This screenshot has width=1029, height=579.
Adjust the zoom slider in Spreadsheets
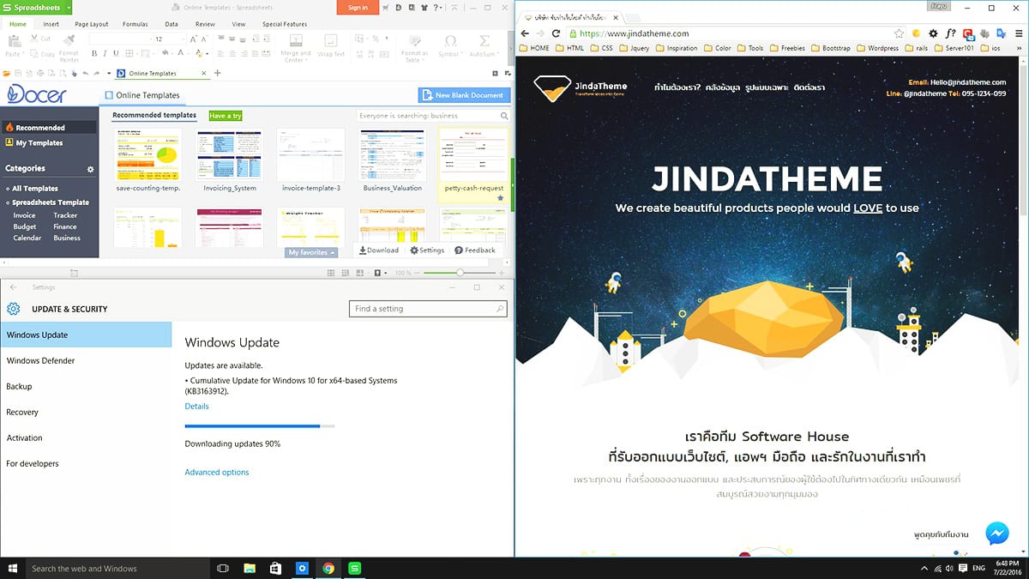460,273
